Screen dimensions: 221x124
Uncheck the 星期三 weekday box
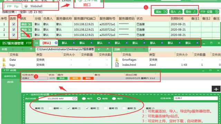(x=87, y=108)
